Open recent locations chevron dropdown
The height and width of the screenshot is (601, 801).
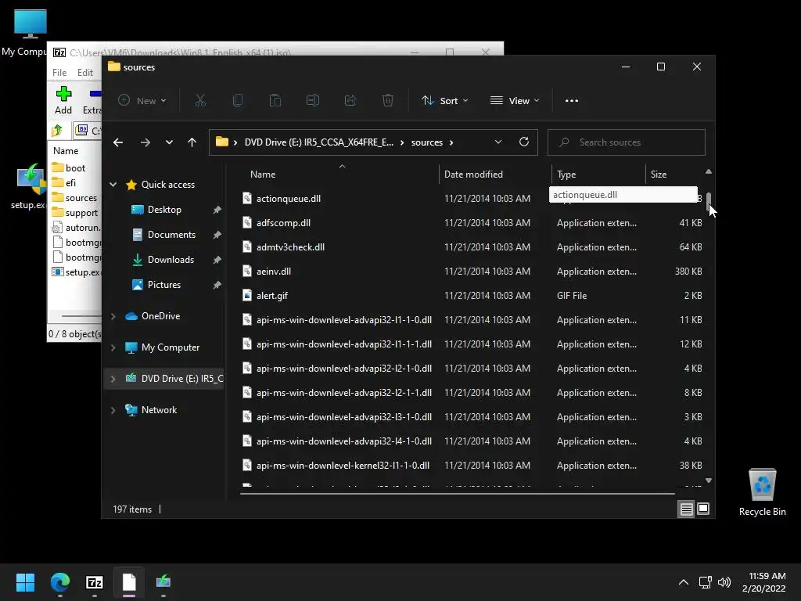point(169,142)
